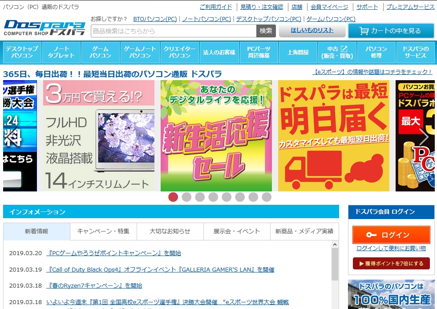Screen dimensions: 437x309
Task: Open ログインして便利にお買い物 link
Action: (391, 248)
